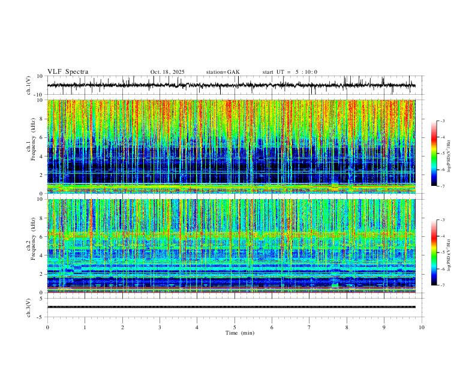Screen dimensions: 475x367
Task: Click the "-7" label on ch.2 color scale
Action: [443, 285]
